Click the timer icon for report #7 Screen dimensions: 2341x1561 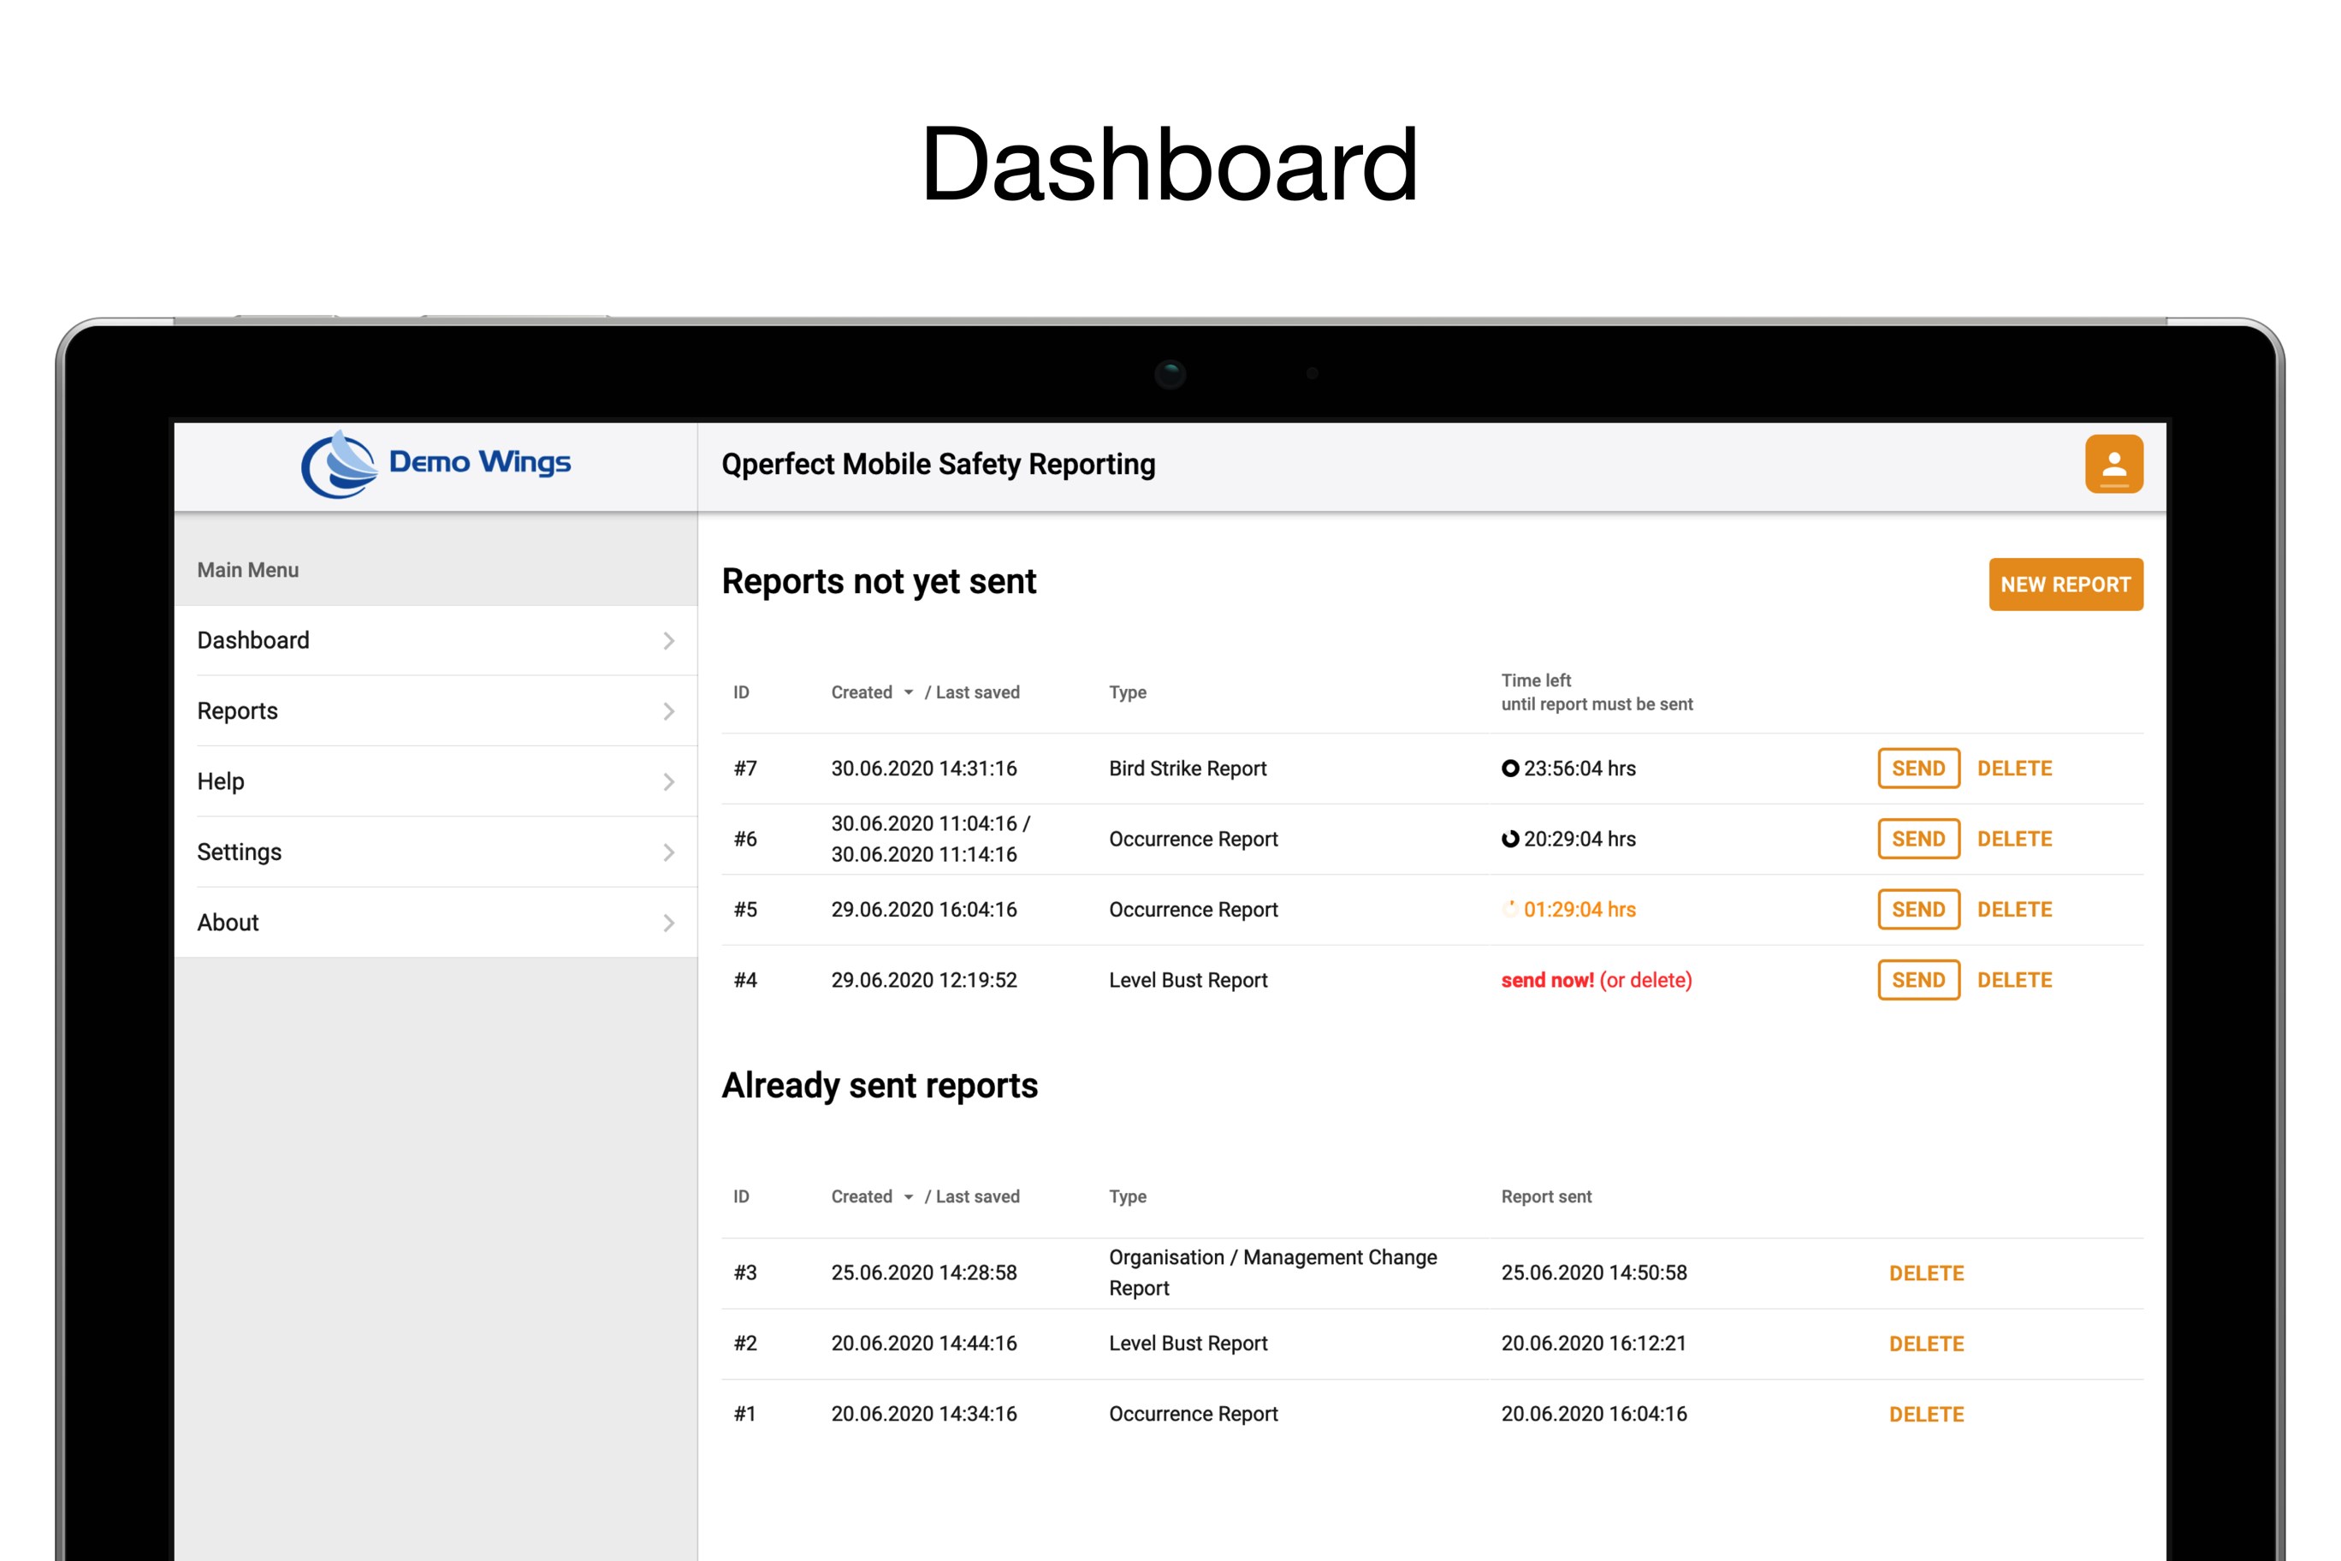[x=1510, y=769]
